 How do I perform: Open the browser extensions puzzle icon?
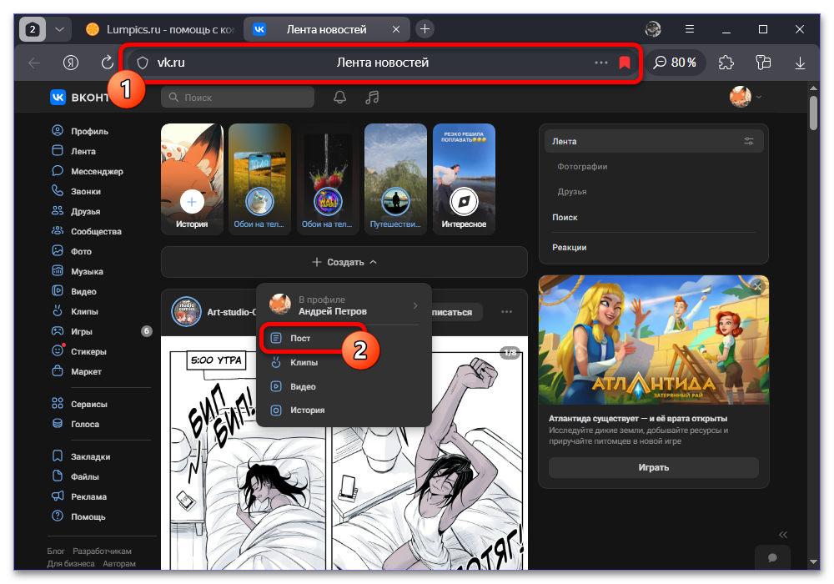726,63
